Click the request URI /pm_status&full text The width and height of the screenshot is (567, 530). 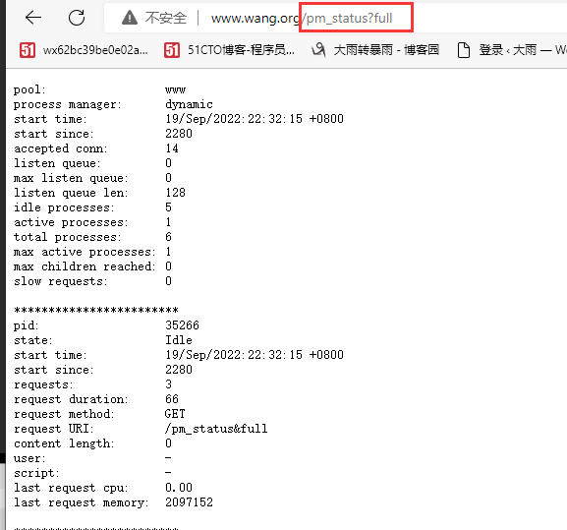click(x=216, y=429)
